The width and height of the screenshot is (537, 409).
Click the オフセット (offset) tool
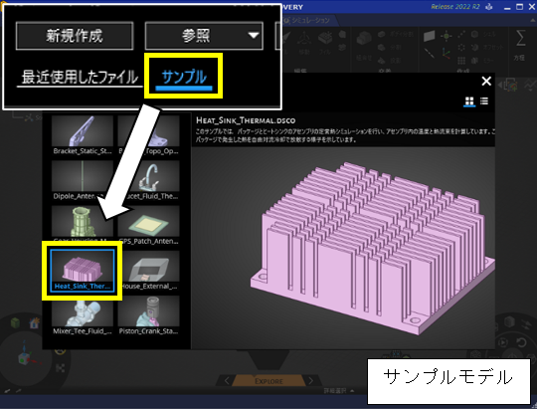487,48
